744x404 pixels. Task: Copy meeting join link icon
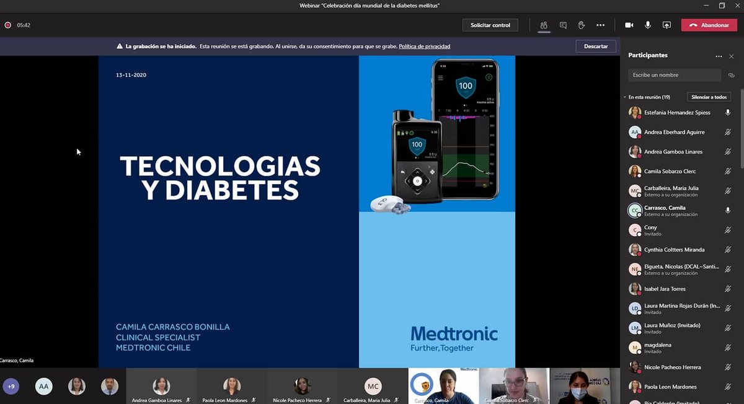pyautogui.click(x=732, y=75)
